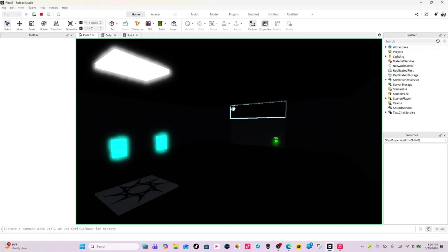448x252 pixels.
Task: Expand the TextChatService node
Action: pos(386,113)
